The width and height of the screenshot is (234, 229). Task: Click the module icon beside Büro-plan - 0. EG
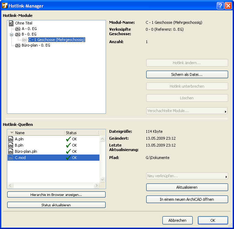pos(18,46)
